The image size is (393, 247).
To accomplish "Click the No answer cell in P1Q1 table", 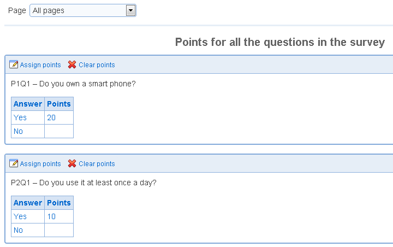I will pos(28,131).
